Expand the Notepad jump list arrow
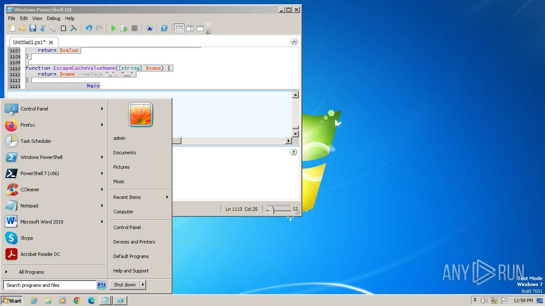545x306 pixels. (102, 206)
